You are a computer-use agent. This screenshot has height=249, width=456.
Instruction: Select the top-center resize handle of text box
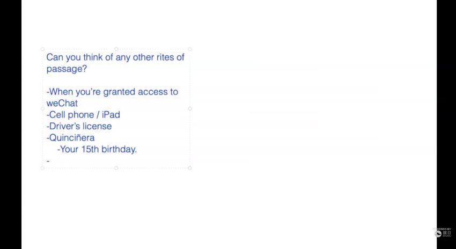(x=116, y=49)
